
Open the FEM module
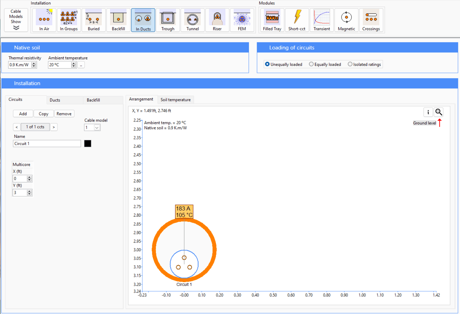tap(242, 20)
